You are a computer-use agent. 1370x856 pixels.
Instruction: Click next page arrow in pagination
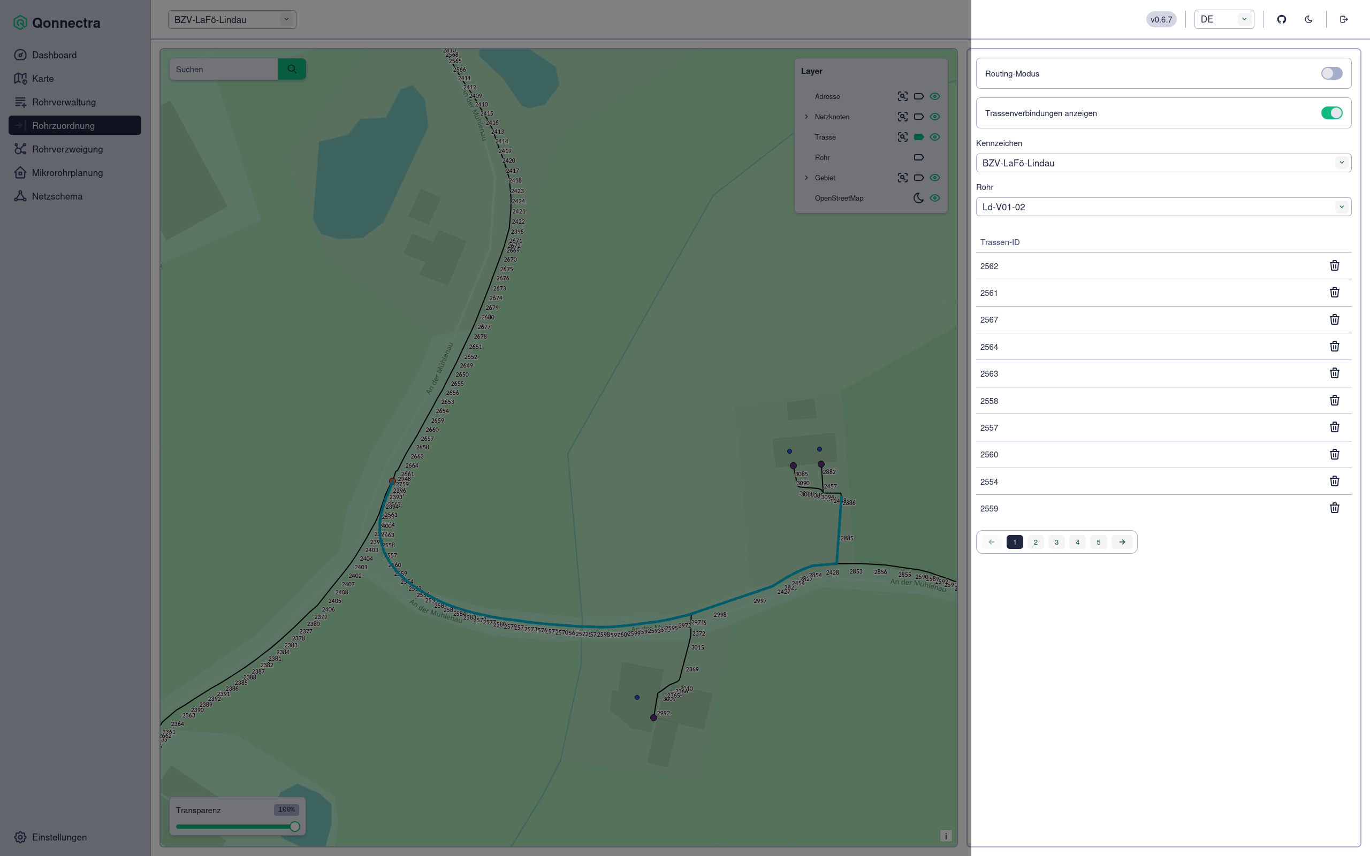pos(1122,542)
